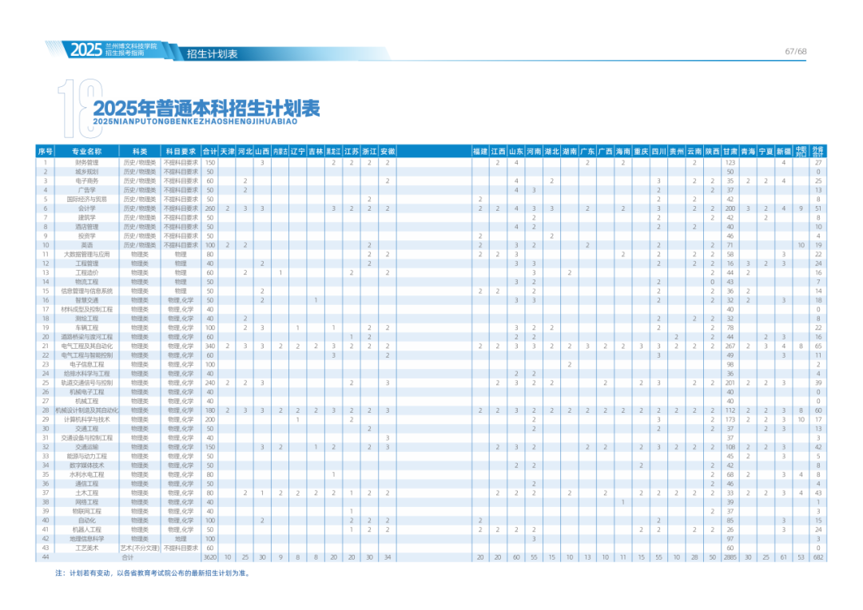Select the 科目要求 column header
This screenshot has height=610, width=863.
click(x=181, y=151)
